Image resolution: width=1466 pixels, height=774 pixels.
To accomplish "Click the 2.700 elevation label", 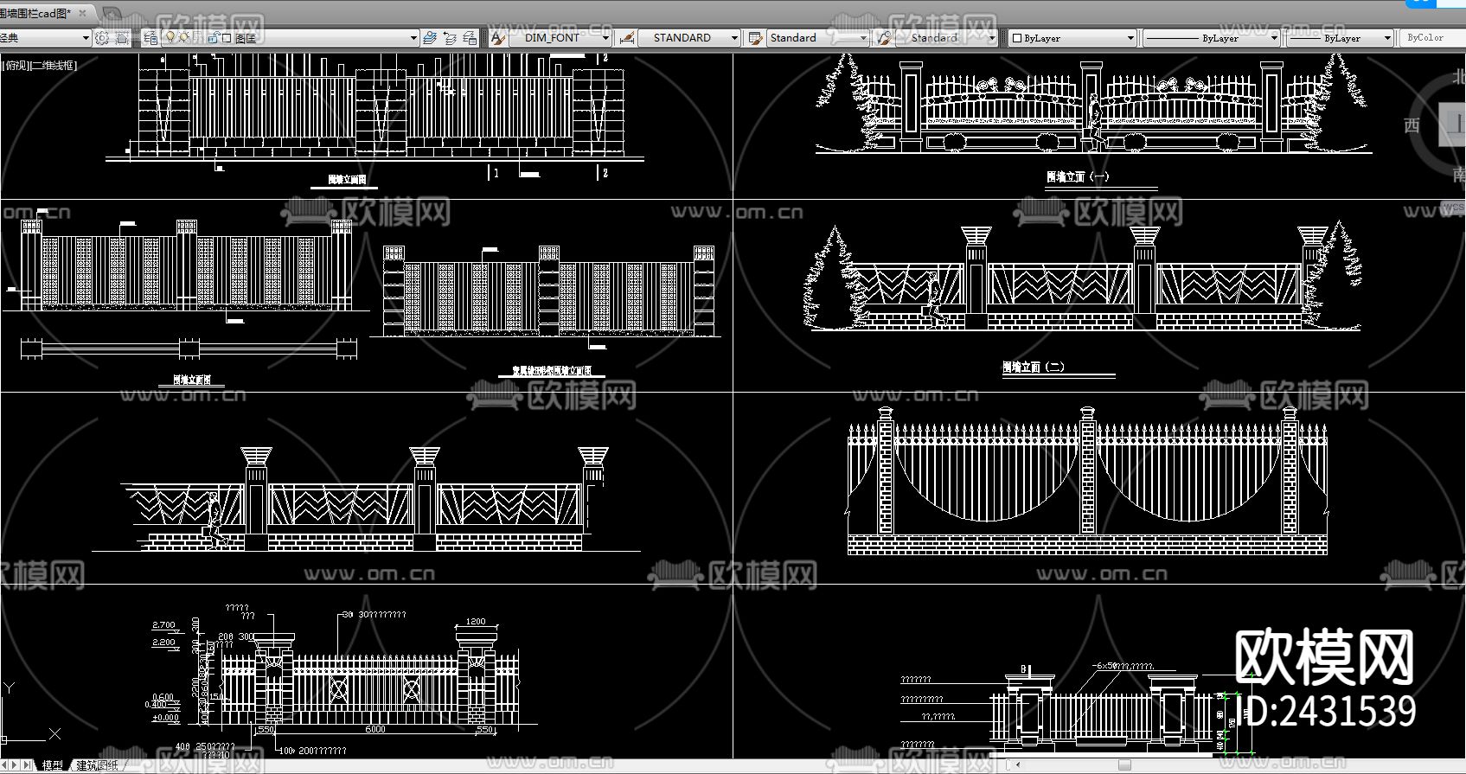I will click(x=163, y=624).
